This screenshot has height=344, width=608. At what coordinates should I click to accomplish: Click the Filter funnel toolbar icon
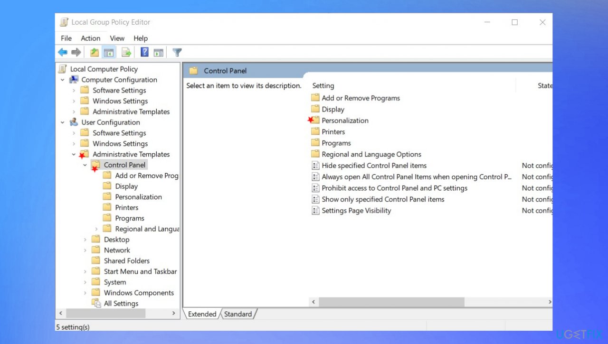coord(177,52)
